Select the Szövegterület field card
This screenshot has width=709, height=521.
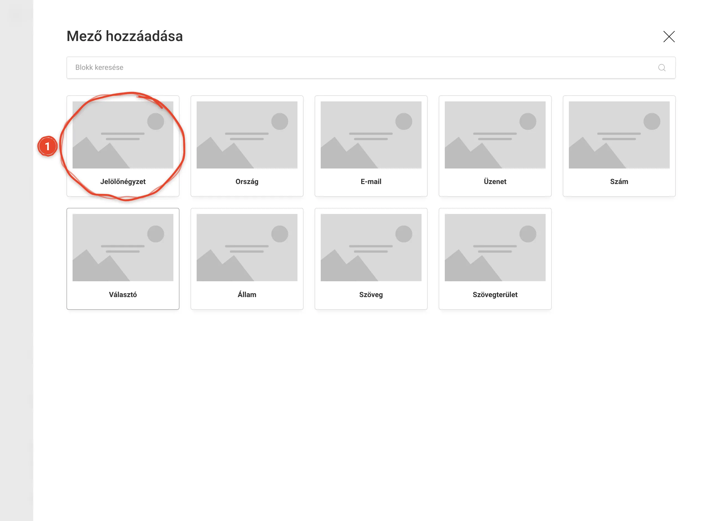pyautogui.click(x=495, y=259)
